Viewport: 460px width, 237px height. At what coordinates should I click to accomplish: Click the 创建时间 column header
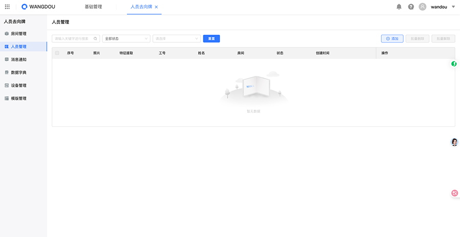(323, 53)
